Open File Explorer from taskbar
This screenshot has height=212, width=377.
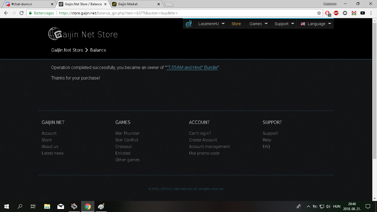(x=47, y=206)
